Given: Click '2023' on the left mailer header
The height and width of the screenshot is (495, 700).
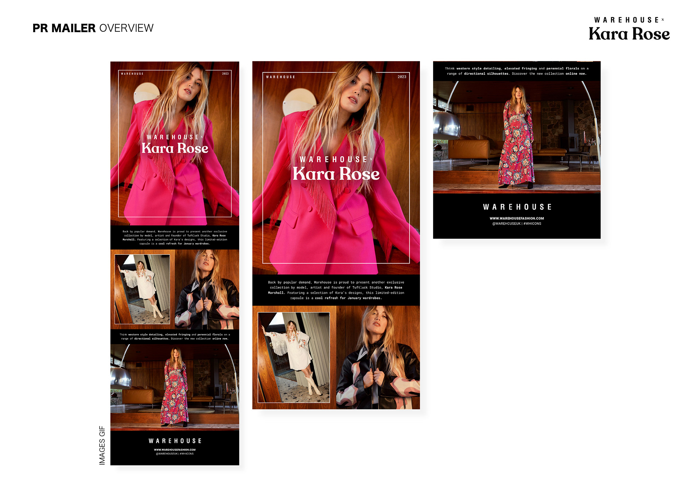Looking at the screenshot, I should pyautogui.click(x=225, y=74).
